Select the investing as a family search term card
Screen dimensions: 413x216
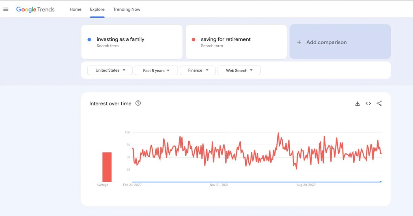(132, 42)
